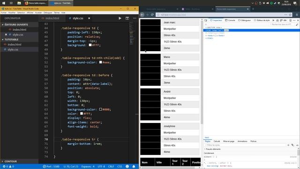The width and height of the screenshot is (300, 169).
Task: Switch to the Calculé tab
Action: coord(217,141)
